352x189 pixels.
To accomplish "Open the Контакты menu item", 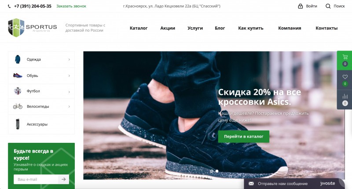I will click(326, 28).
